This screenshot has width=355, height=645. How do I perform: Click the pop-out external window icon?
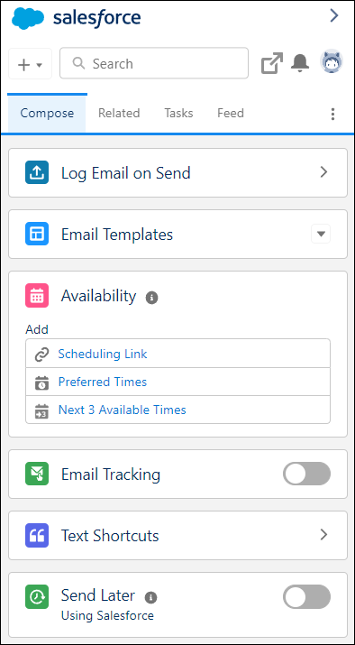(272, 63)
